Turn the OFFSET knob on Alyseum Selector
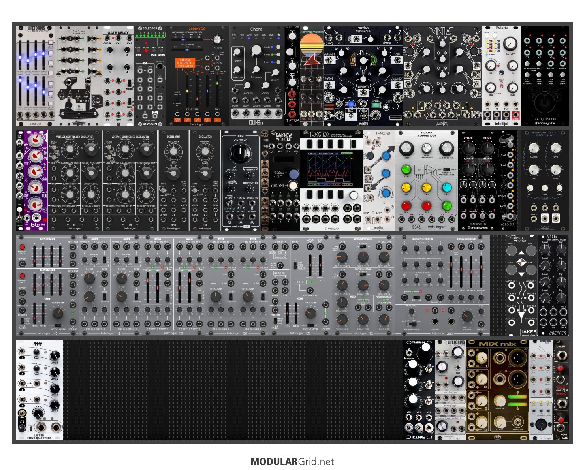This screenshot has width=585, height=470. coord(160,67)
